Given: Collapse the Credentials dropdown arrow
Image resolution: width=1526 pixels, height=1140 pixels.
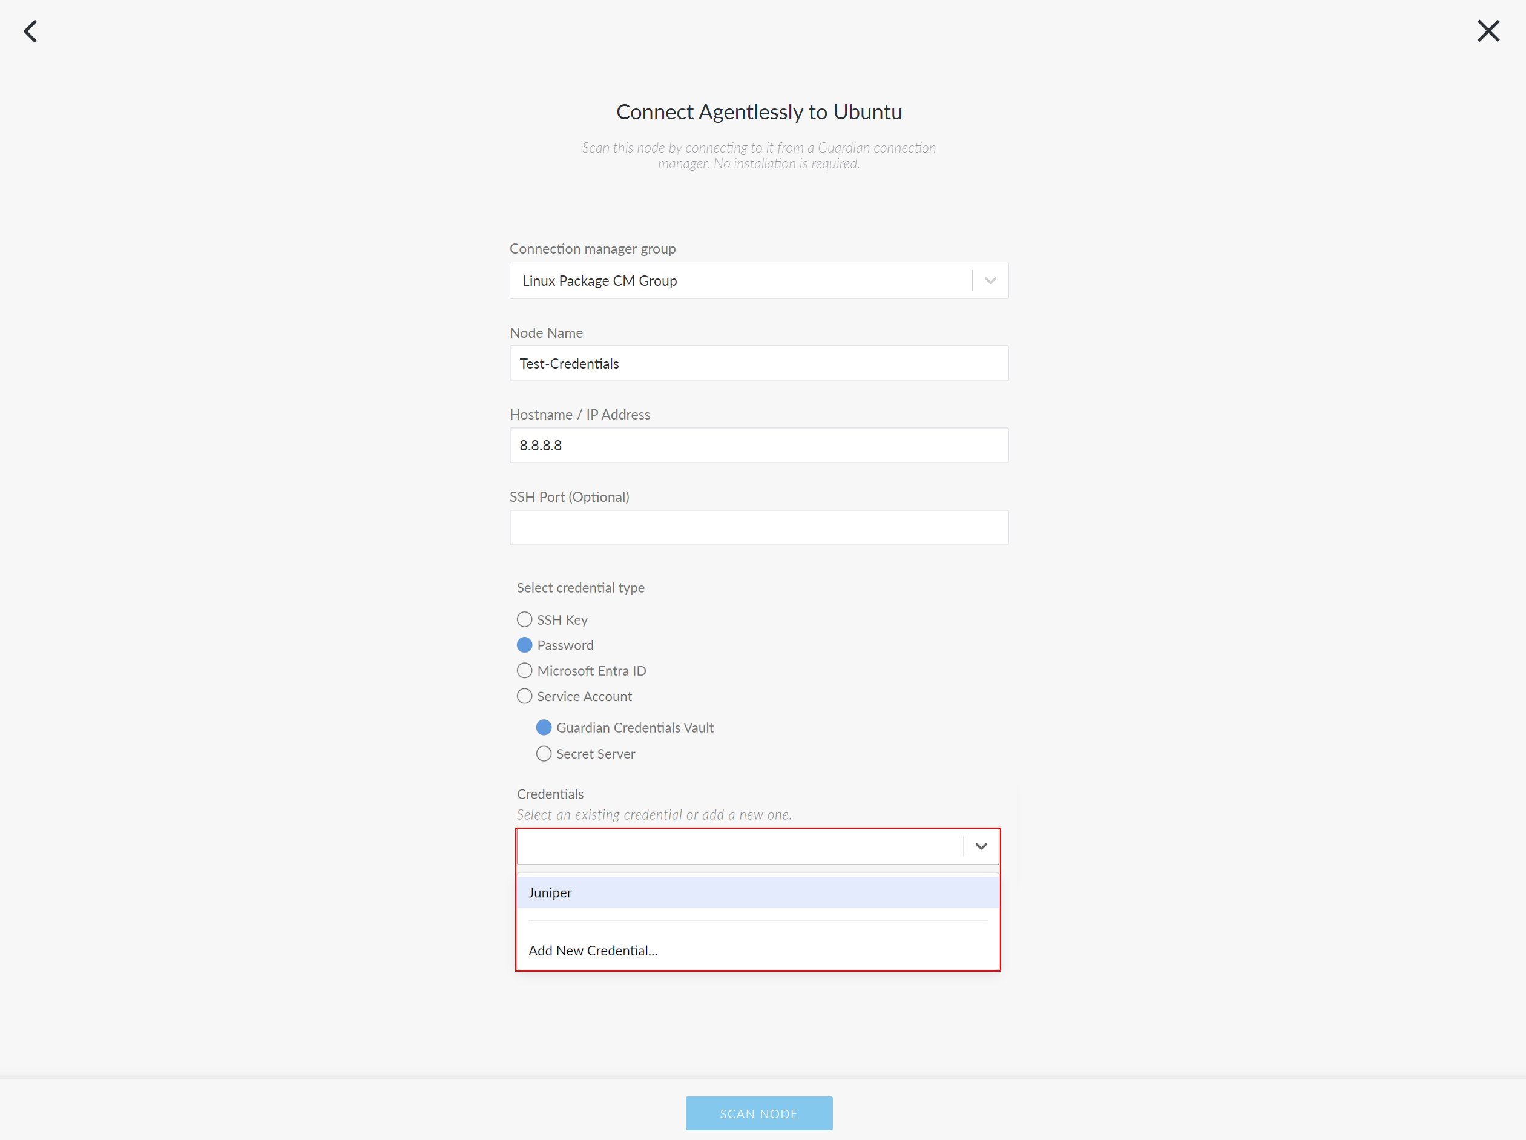Looking at the screenshot, I should point(981,846).
